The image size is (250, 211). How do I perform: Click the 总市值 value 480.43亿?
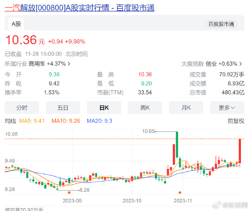click(233, 93)
